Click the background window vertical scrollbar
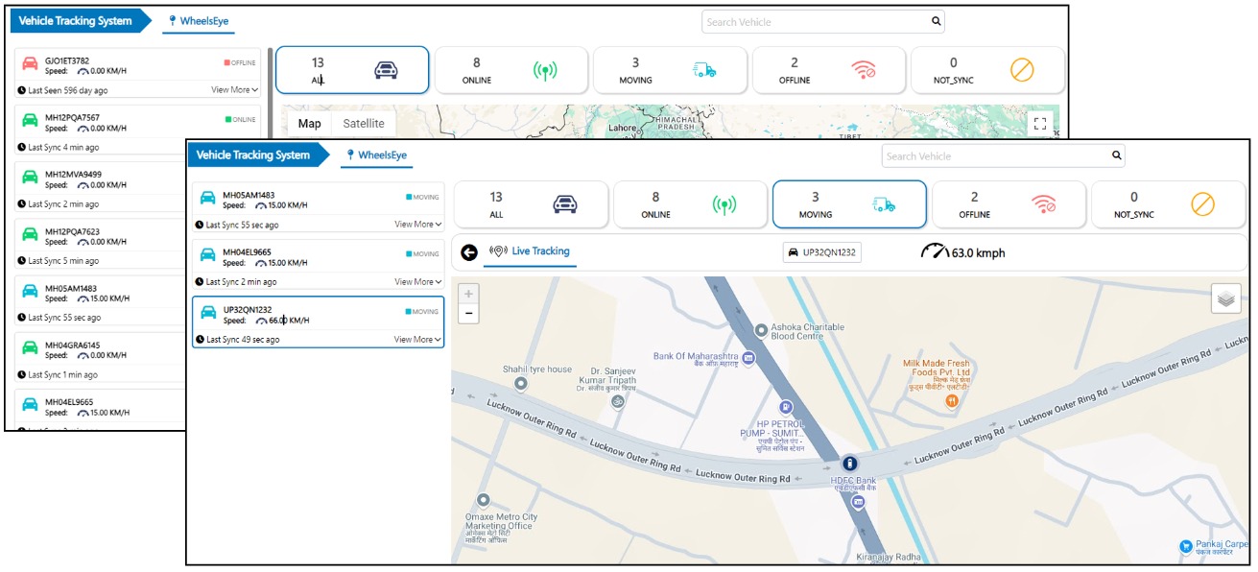 coord(270,96)
